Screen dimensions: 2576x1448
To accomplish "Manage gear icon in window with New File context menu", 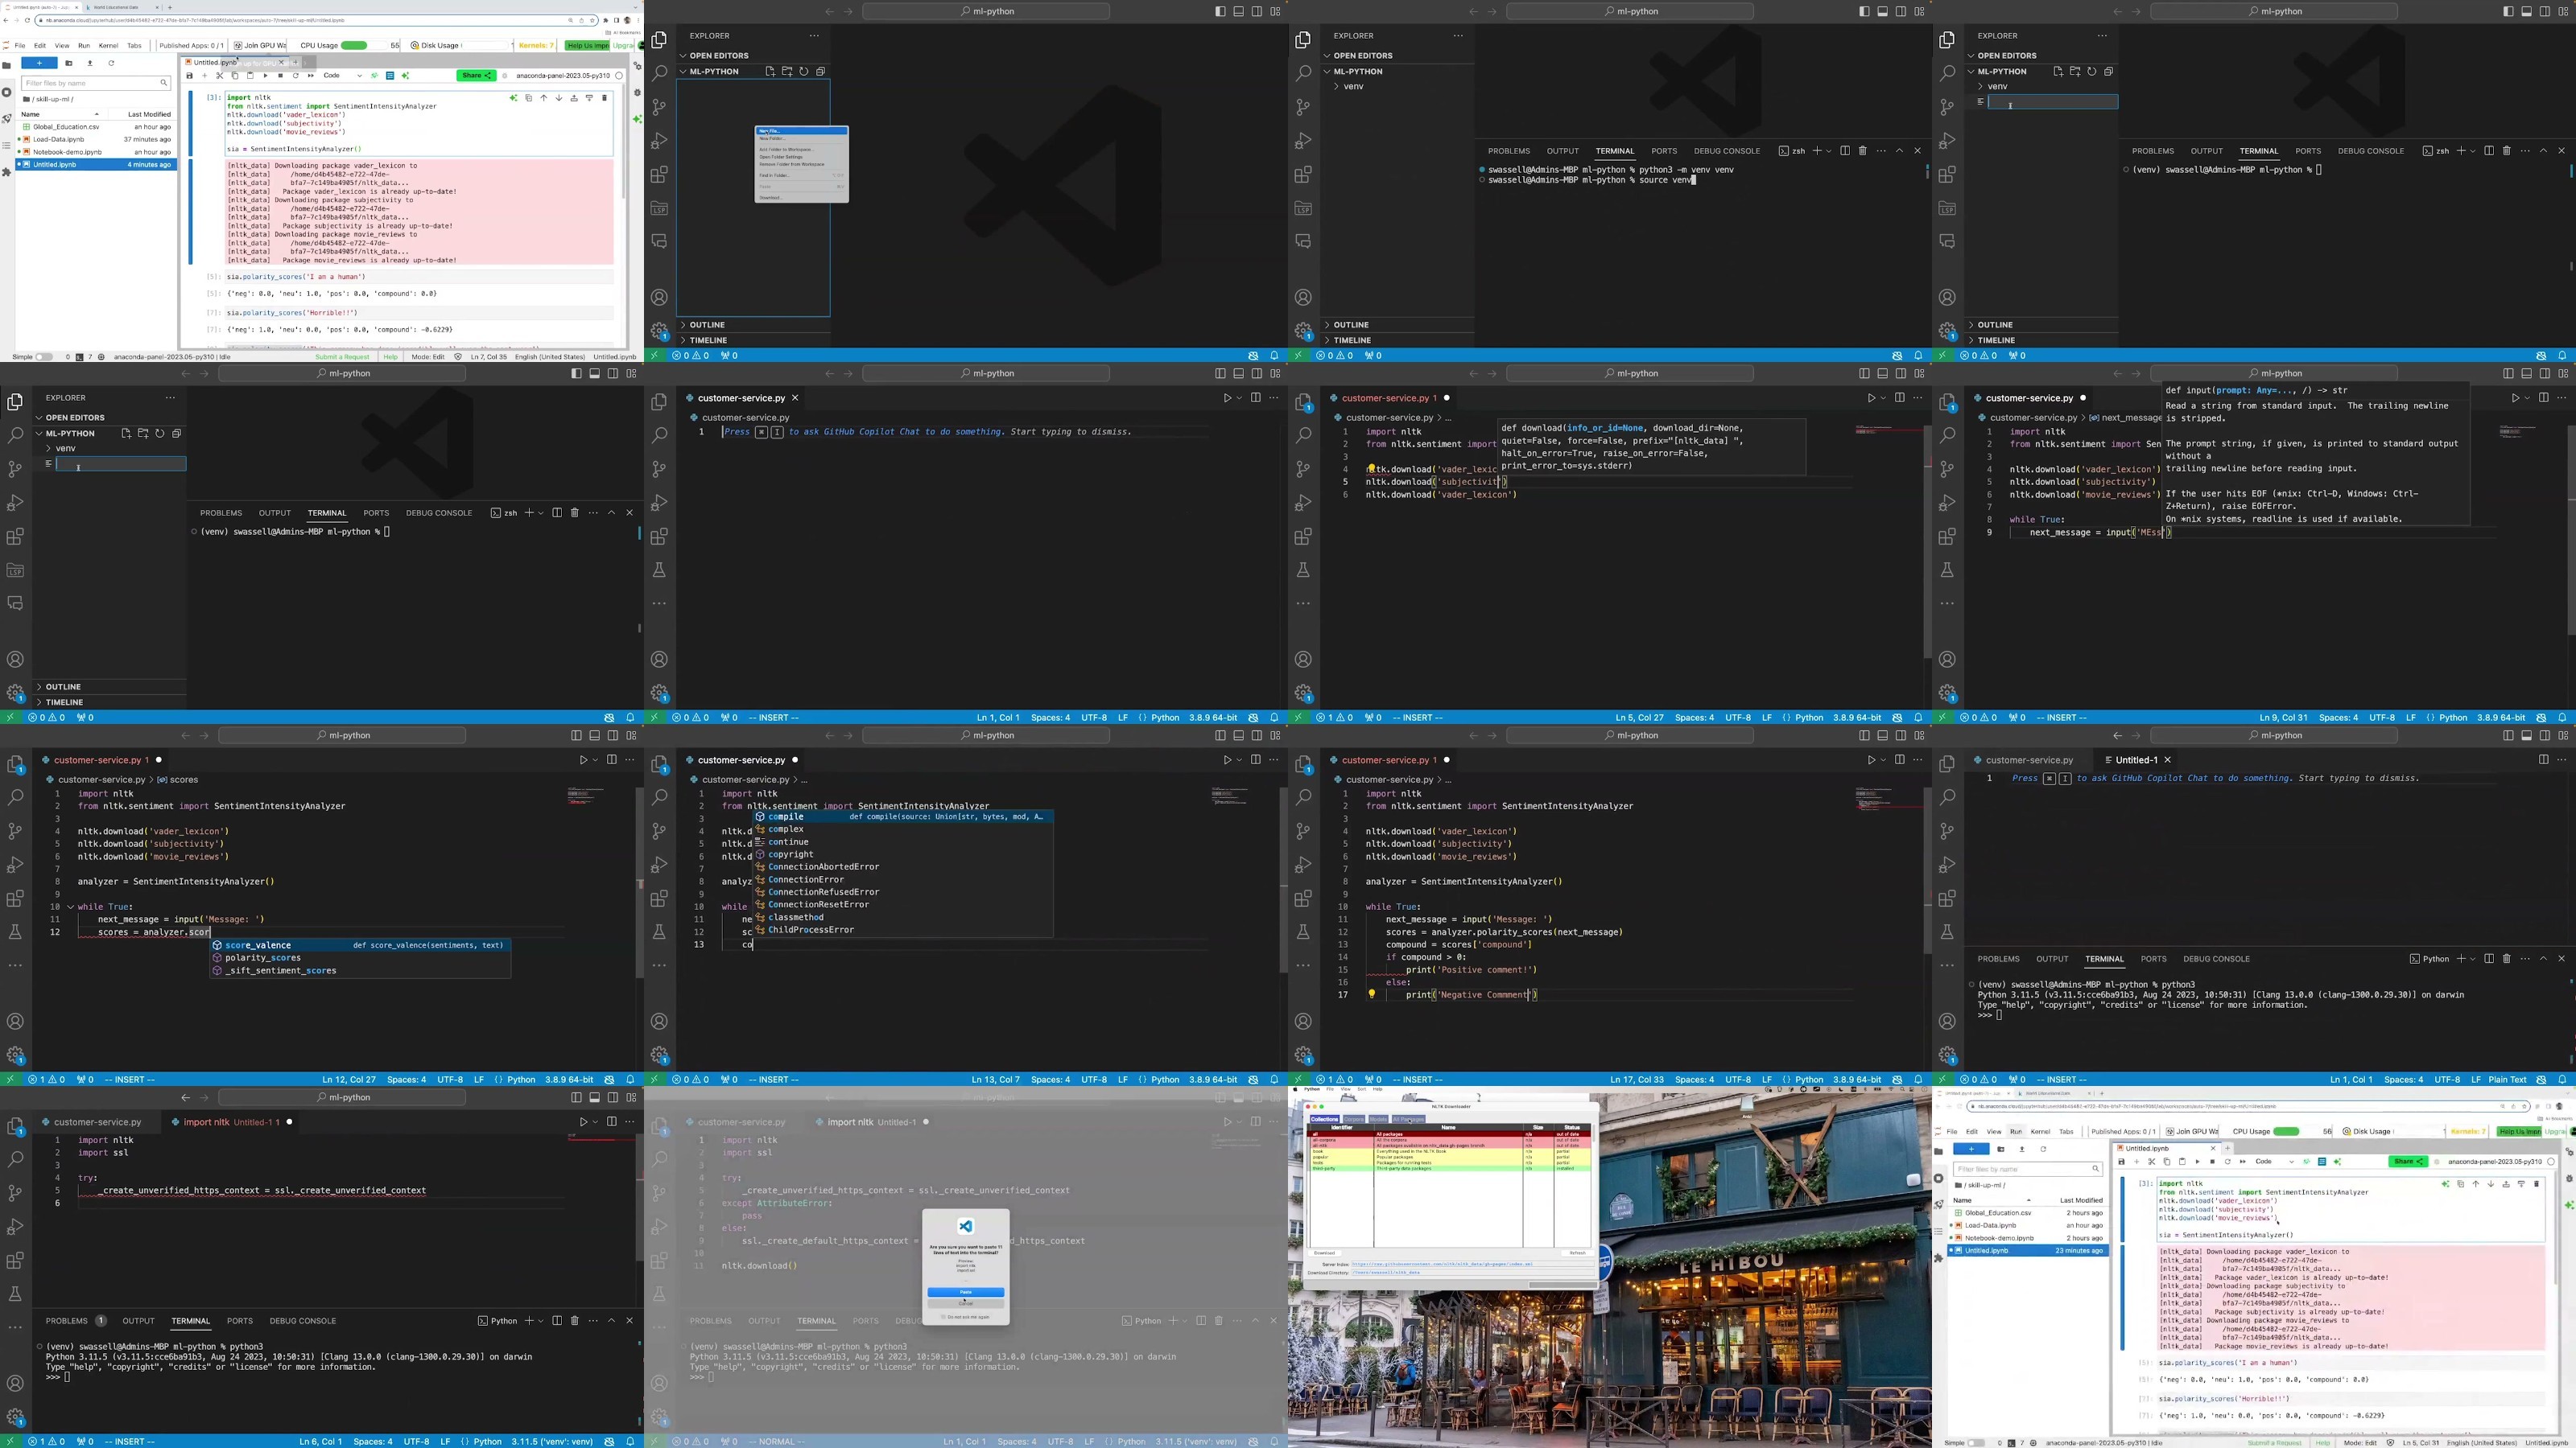I will click(659, 331).
